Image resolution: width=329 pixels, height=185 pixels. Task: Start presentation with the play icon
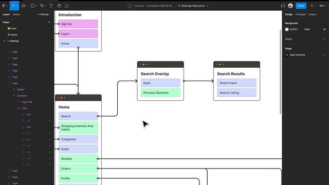[x=312, y=6]
